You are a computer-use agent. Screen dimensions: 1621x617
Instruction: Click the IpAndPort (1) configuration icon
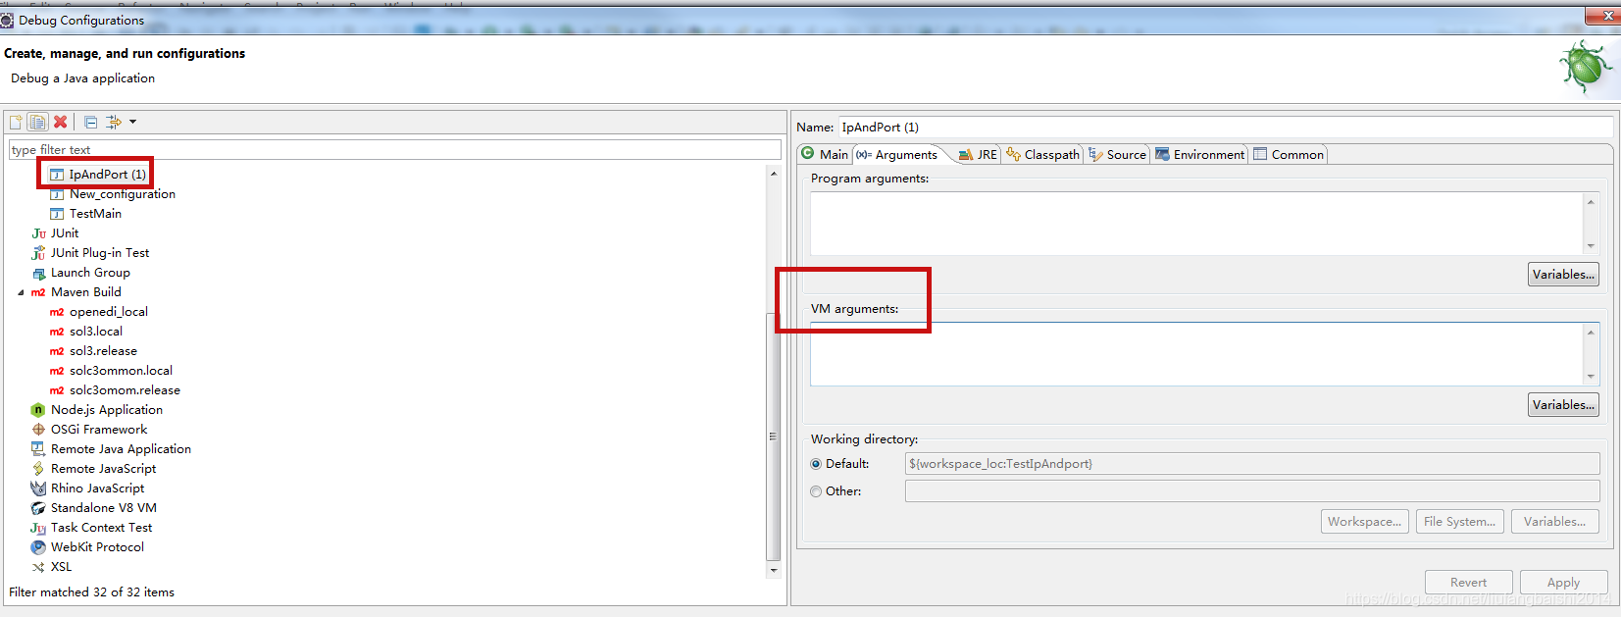click(57, 175)
